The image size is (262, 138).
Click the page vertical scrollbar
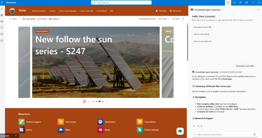click(188, 42)
